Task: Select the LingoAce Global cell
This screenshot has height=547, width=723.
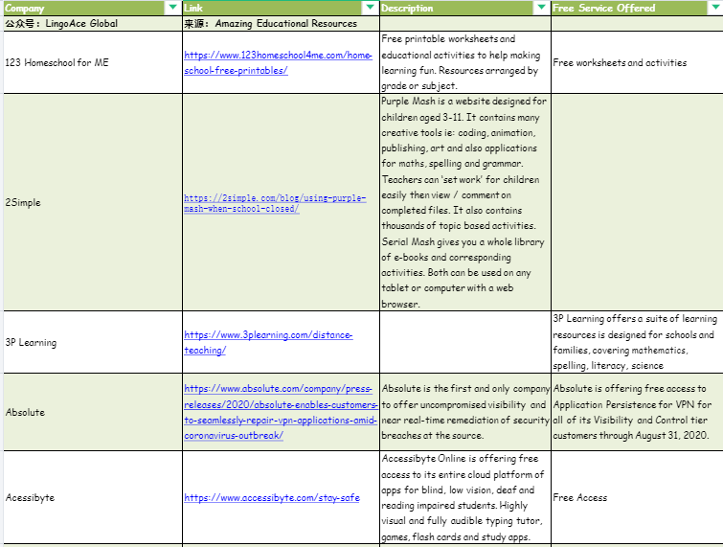Action: [x=93, y=24]
